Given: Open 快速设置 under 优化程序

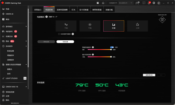Looking at the screenshot, I should [x=10, y=51].
